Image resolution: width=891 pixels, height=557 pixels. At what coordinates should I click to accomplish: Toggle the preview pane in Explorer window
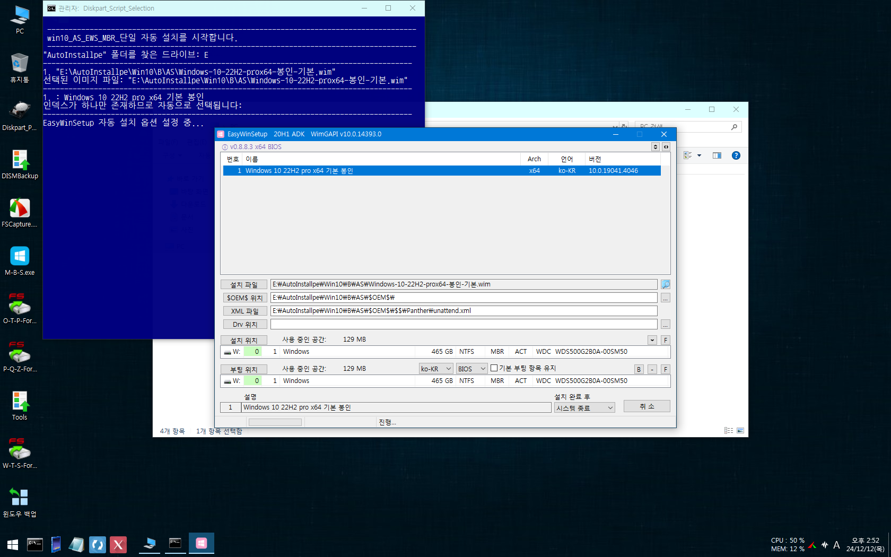717,155
